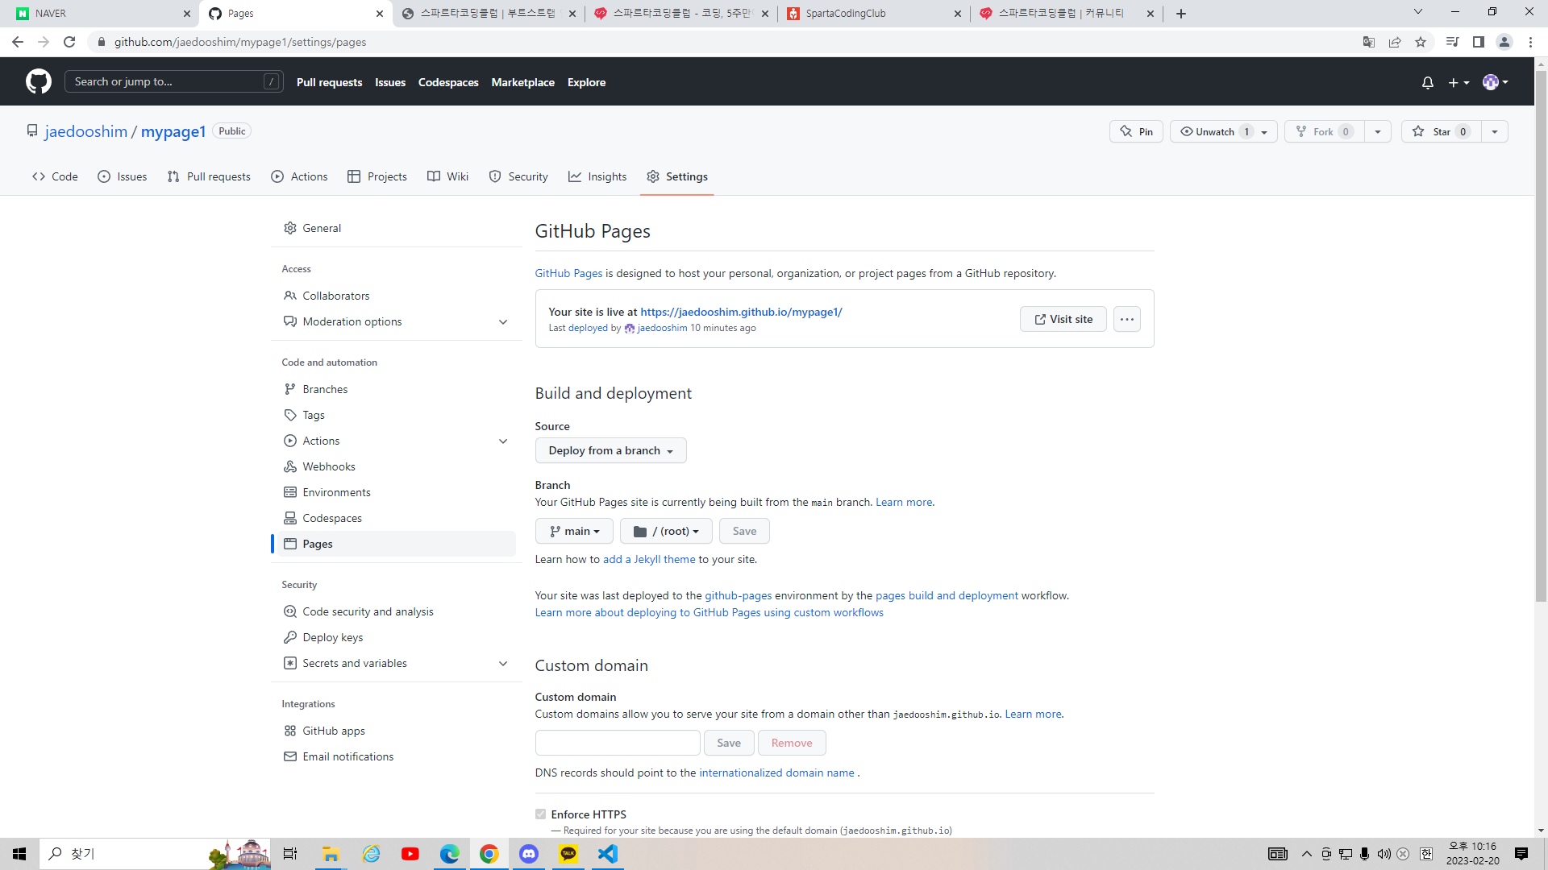Image resolution: width=1548 pixels, height=870 pixels.
Task: Click the custom domain text field
Action: (618, 743)
